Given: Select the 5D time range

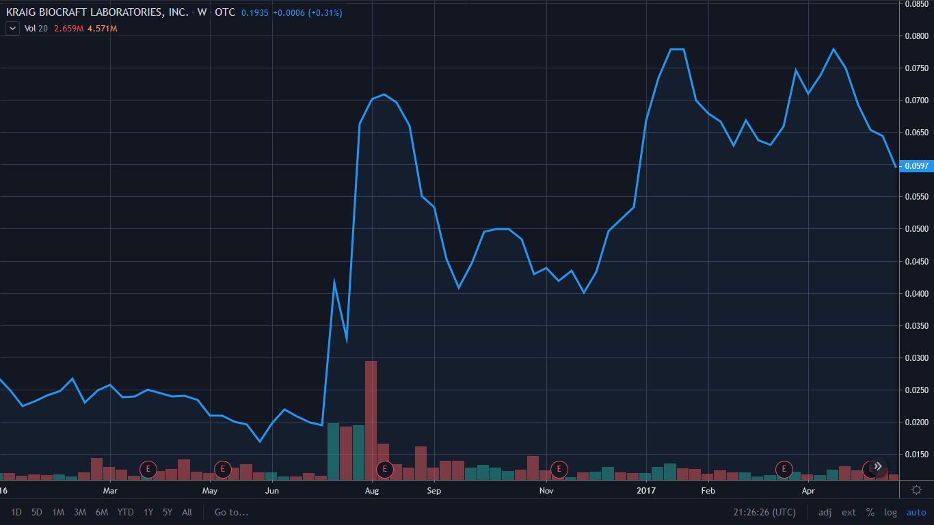Looking at the screenshot, I should [37, 512].
